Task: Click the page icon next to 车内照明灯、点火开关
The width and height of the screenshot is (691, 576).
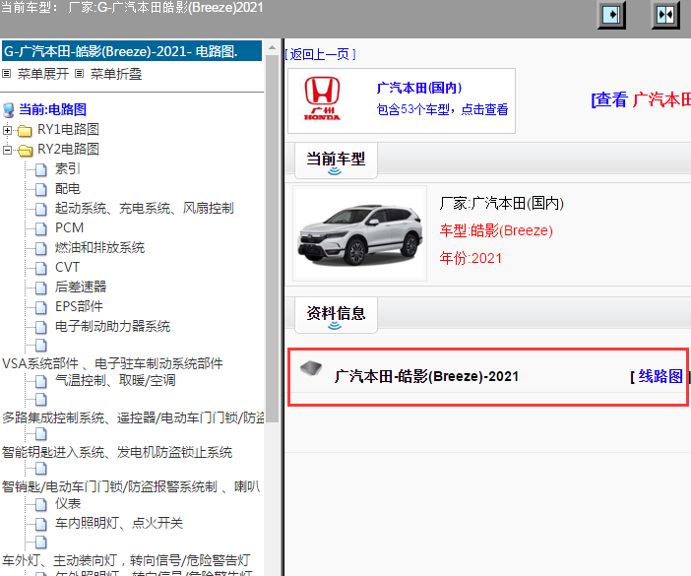Action: (x=41, y=524)
